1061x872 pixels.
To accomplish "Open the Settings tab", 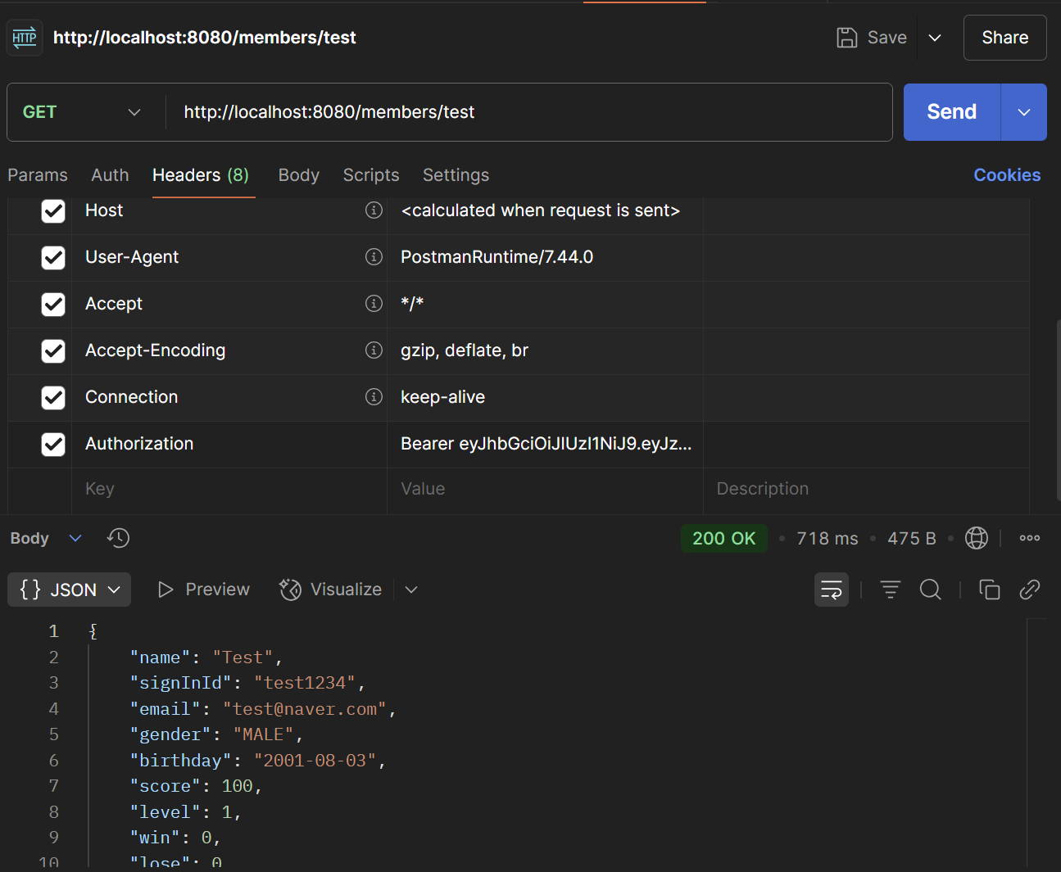I will [x=456, y=175].
